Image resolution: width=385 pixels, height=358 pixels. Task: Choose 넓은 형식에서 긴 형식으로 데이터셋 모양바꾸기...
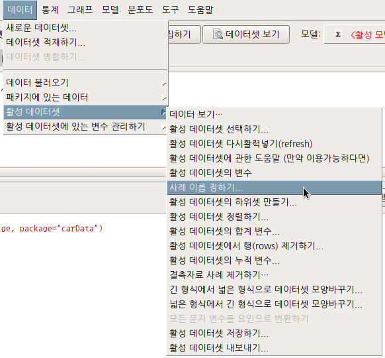pos(275,304)
